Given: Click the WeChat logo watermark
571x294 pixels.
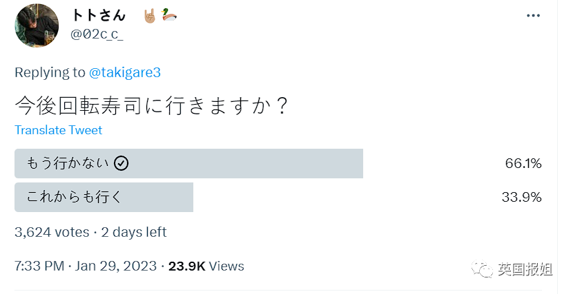Looking at the screenshot, I should coord(483,269).
